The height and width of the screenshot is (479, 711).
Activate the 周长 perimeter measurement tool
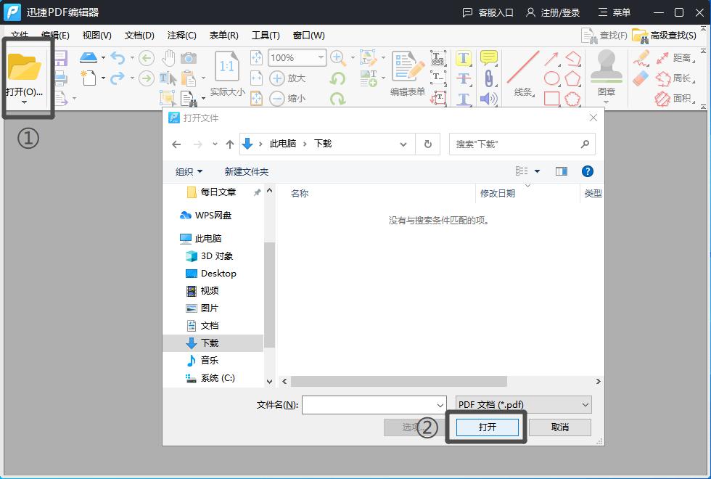tap(675, 79)
